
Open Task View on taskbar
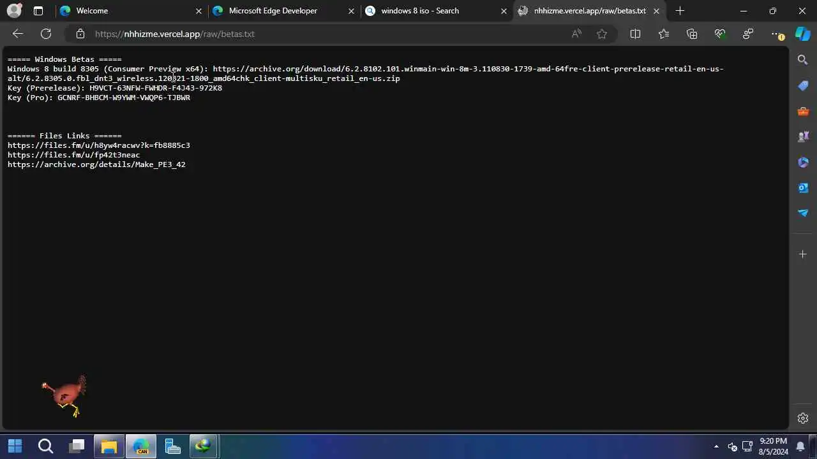pos(77,446)
